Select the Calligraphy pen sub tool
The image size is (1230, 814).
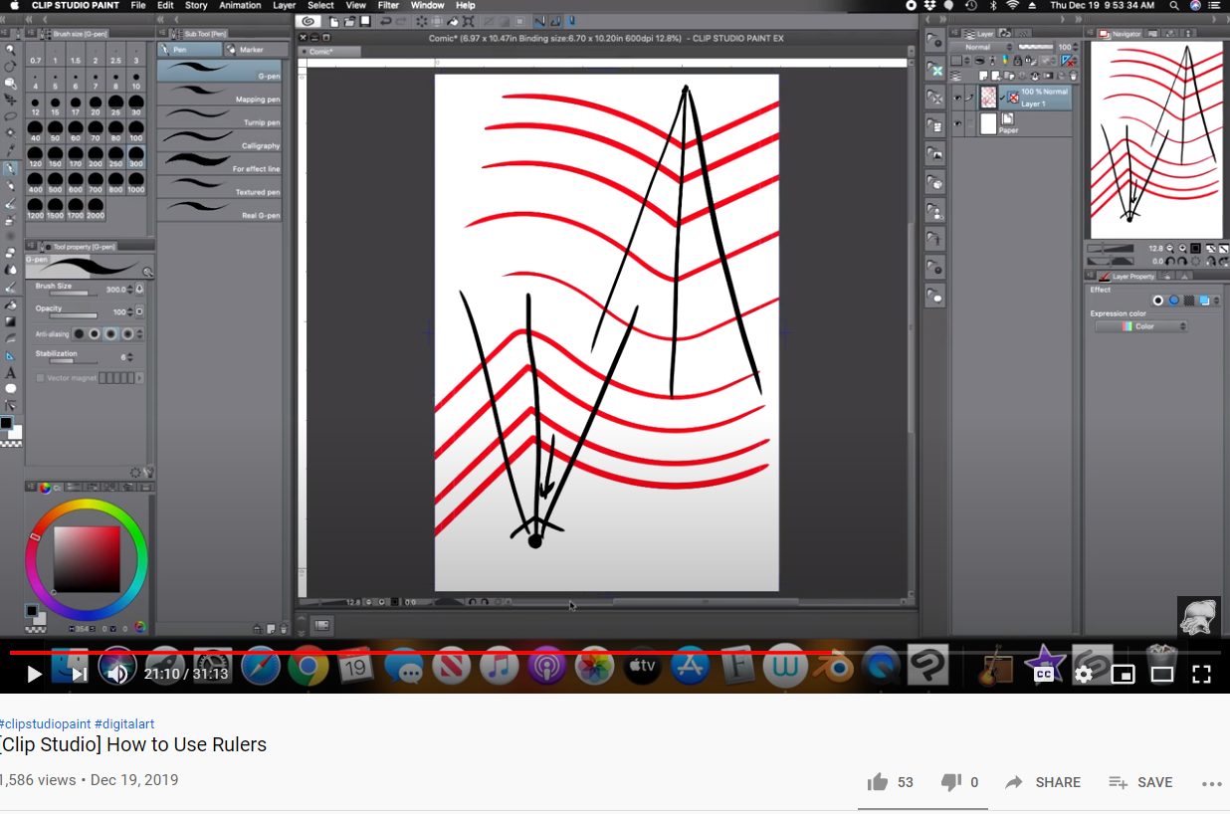click(x=219, y=139)
